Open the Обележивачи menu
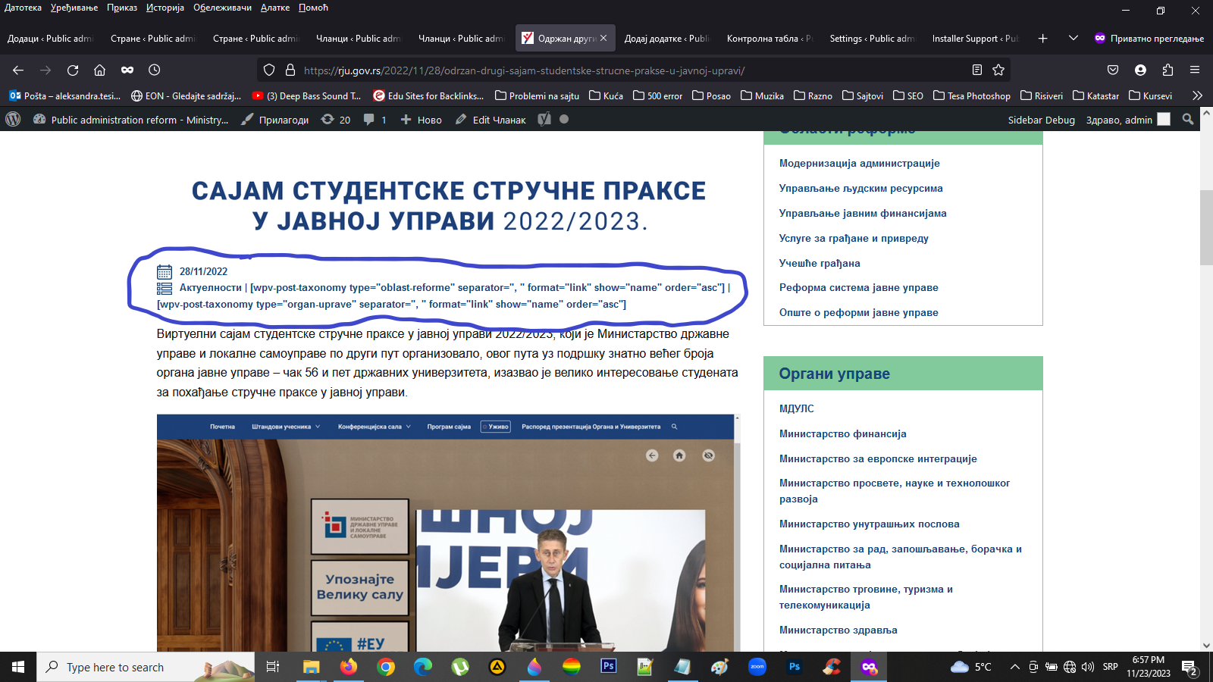The height and width of the screenshot is (682, 1213). 222,8
